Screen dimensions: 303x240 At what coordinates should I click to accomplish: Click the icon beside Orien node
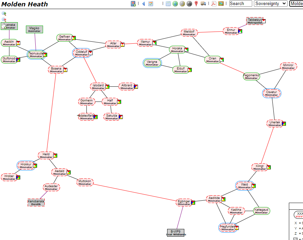[x=222, y=60]
